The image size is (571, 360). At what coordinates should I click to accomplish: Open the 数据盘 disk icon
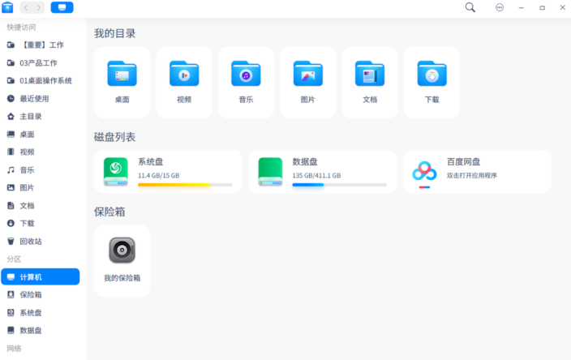(x=270, y=171)
